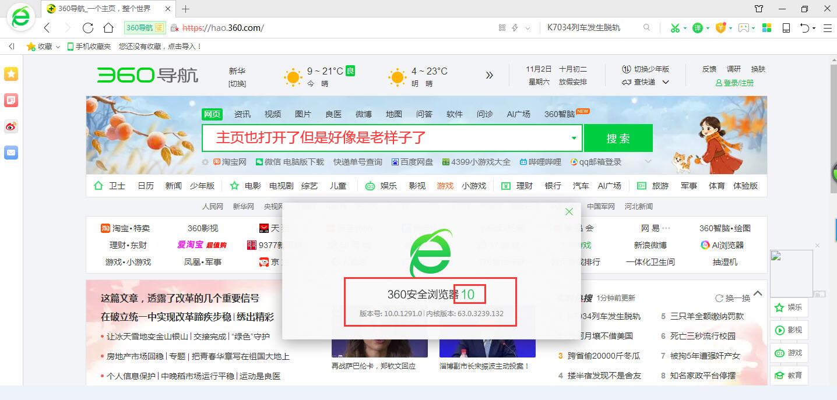Click the 登录/注册 login link
This screenshot has width=837, height=400.
click(734, 83)
